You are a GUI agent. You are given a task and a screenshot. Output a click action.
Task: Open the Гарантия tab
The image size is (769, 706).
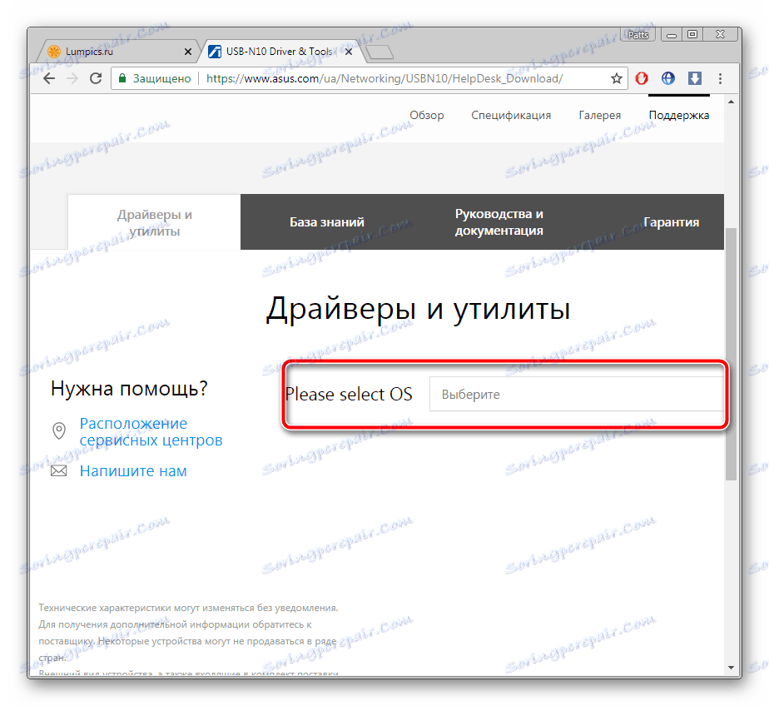pos(672,222)
